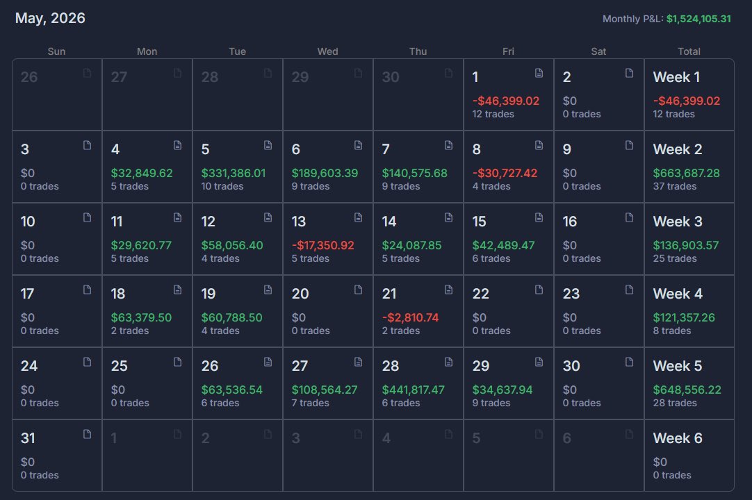
Task: Select the Week 5 total $648,556.22
Action: tap(687, 390)
